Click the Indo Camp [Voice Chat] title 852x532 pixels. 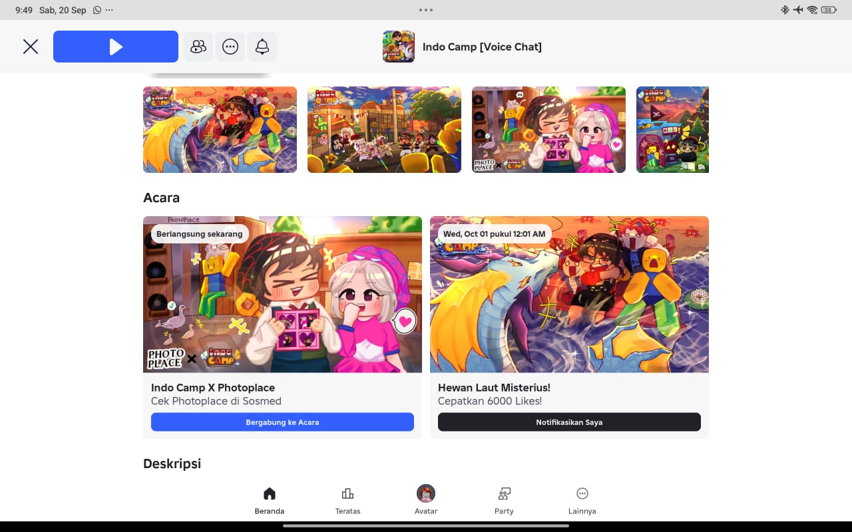coord(482,47)
